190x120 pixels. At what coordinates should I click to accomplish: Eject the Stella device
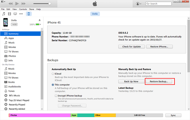point(40,20)
